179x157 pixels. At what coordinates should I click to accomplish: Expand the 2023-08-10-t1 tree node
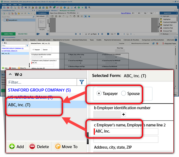click(2, 20)
